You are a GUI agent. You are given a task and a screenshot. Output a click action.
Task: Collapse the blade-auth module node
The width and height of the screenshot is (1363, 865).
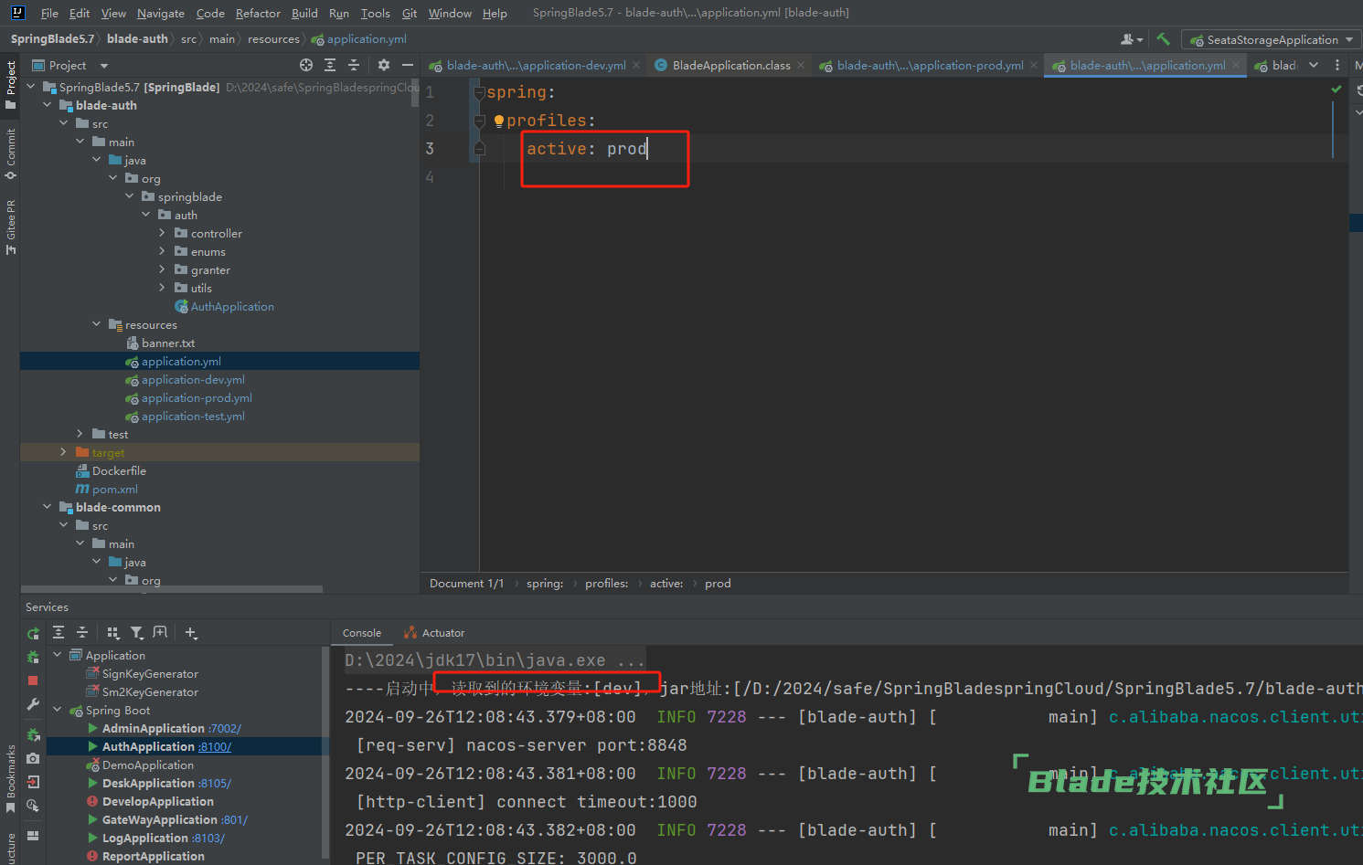[x=47, y=105]
